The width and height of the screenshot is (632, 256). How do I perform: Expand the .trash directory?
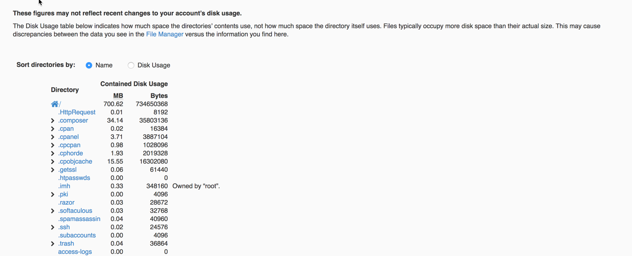(x=53, y=244)
